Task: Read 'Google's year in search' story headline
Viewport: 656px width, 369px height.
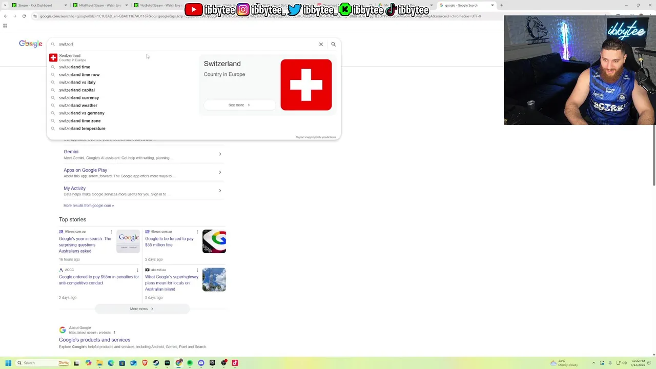Action: (x=85, y=245)
